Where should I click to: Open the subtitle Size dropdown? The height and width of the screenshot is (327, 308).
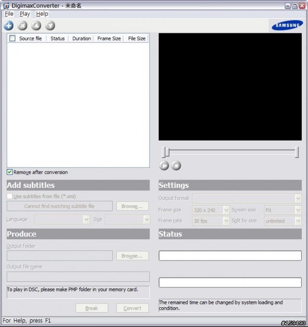pyautogui.click(x=128, y=220)
